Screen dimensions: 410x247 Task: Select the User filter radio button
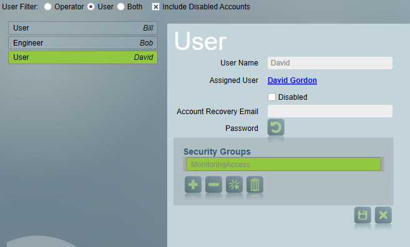(90, 6)
